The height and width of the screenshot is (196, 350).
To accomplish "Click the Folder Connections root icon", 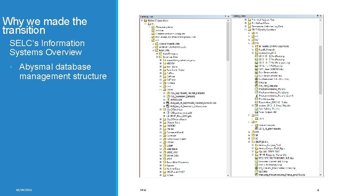I will [146, 20].
